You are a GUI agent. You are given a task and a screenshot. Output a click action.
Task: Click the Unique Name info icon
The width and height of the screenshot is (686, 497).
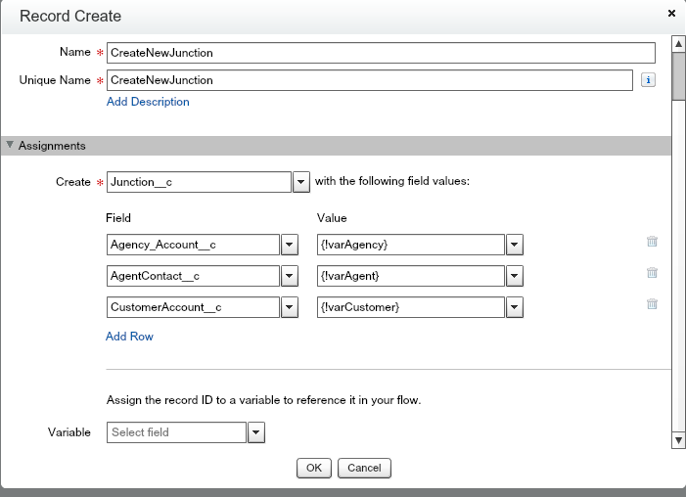(647, 80)
